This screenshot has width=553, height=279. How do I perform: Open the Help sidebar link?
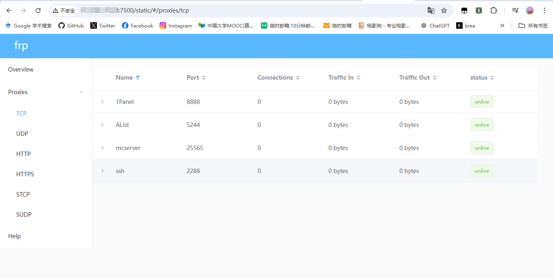[15, 236]
